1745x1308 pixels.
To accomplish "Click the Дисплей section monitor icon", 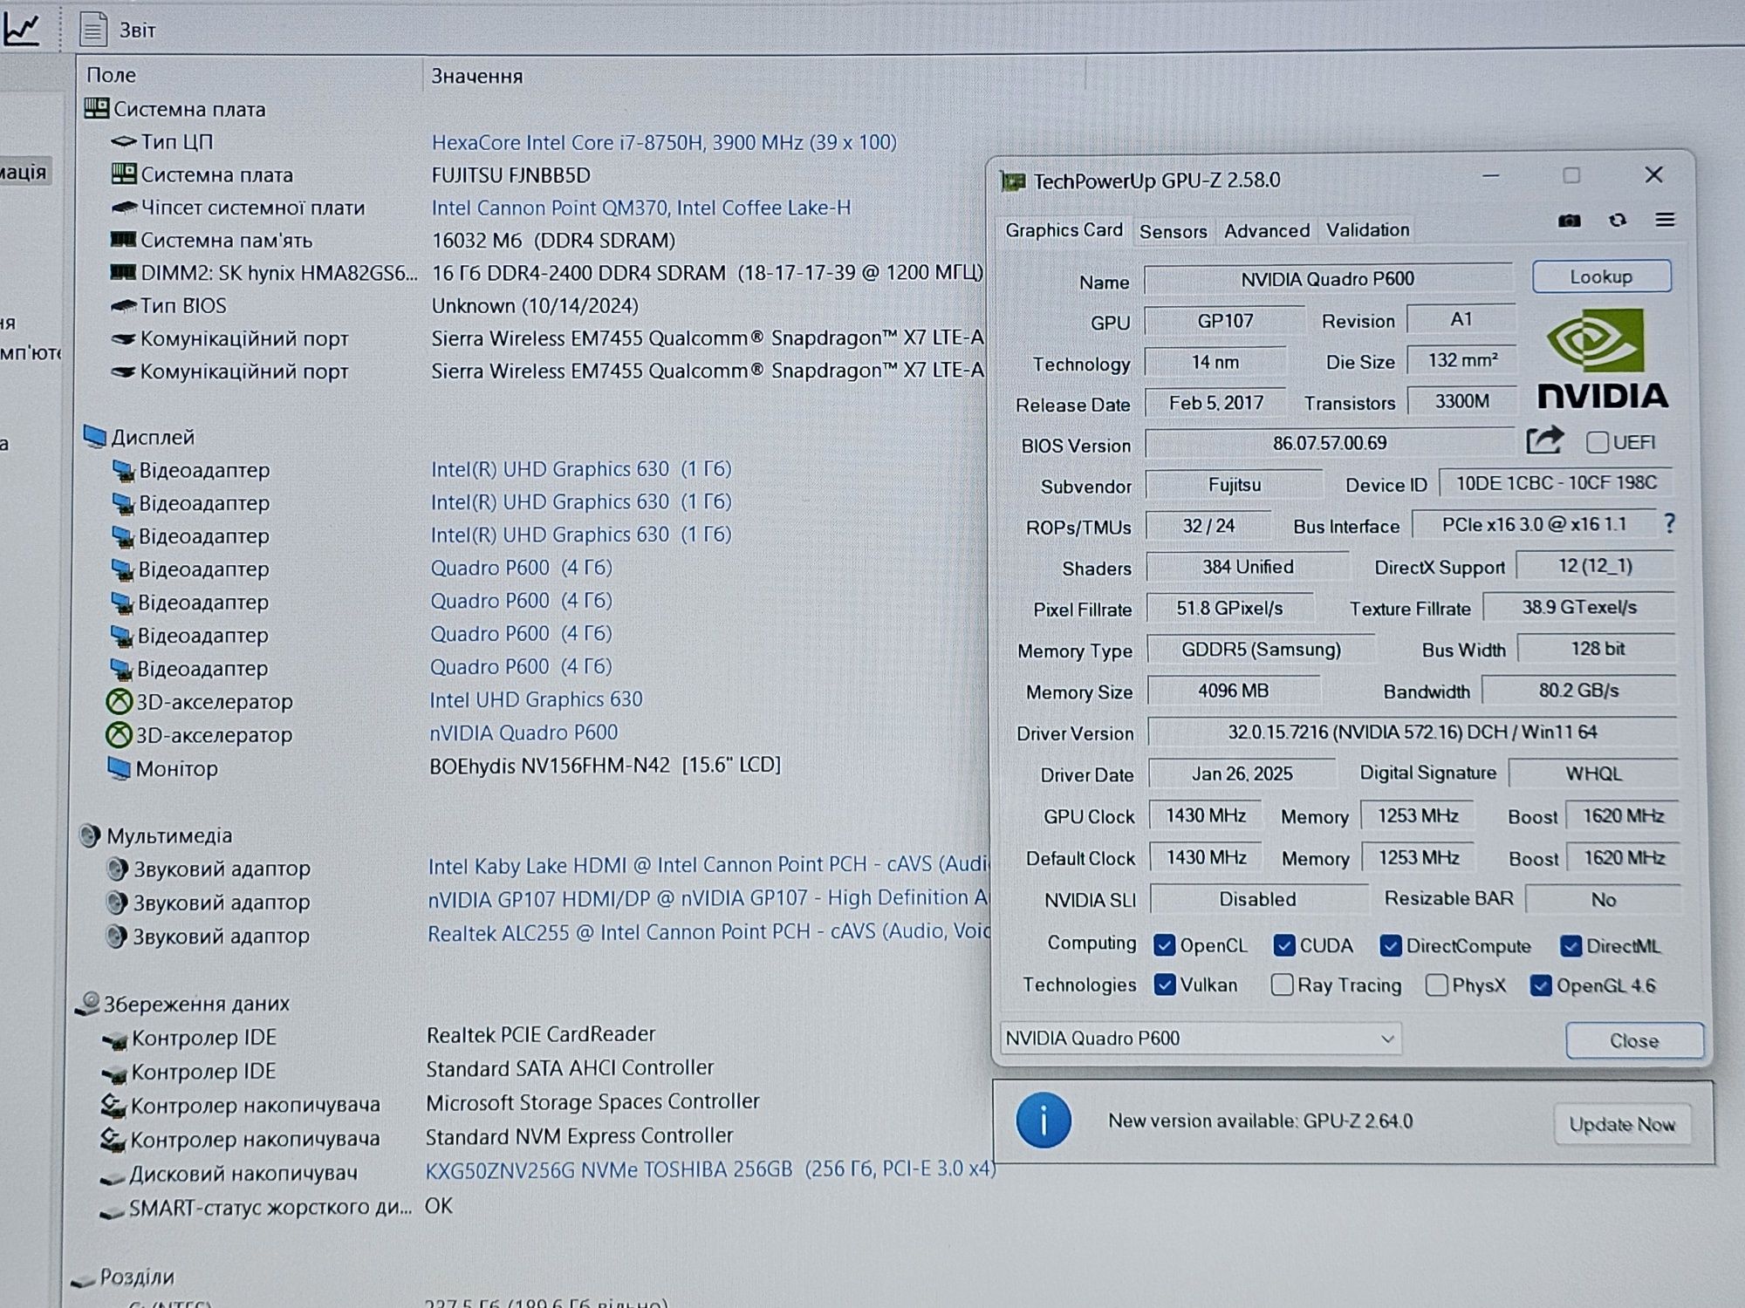I will coord(94,436).
